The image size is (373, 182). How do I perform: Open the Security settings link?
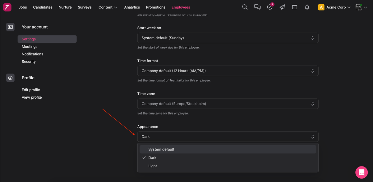click(29, 62)
